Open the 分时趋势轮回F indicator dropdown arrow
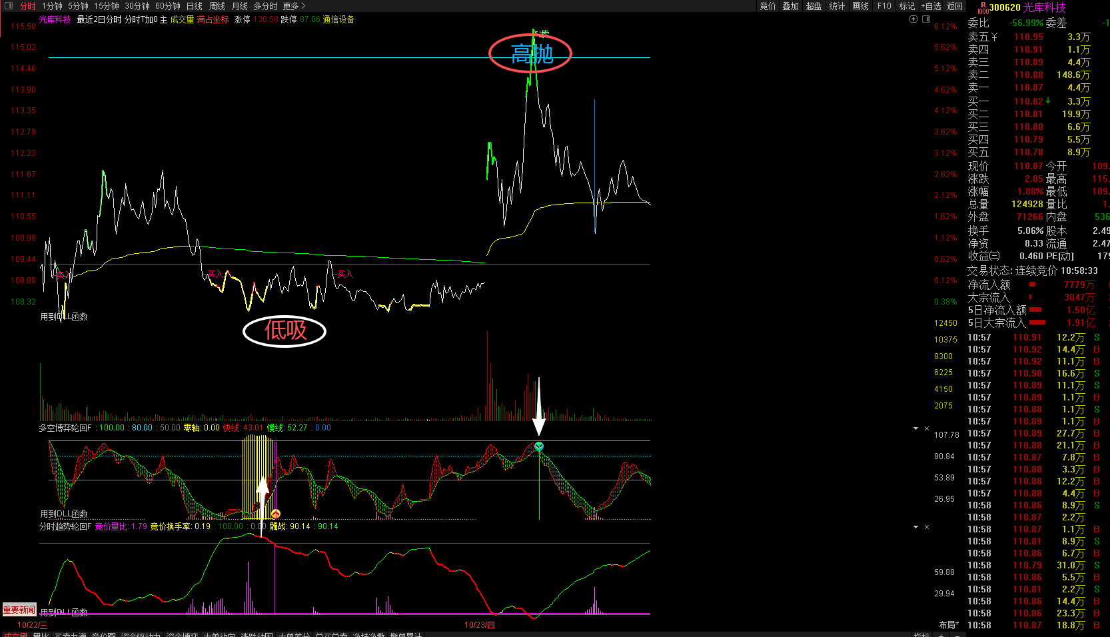Screen dimensions: 1110x637 (x=916, y=527)
